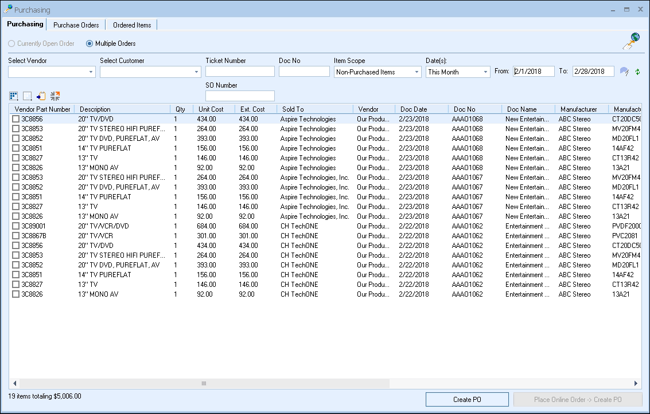
Task: Open the Ordered Items tab
Action: 132,25
